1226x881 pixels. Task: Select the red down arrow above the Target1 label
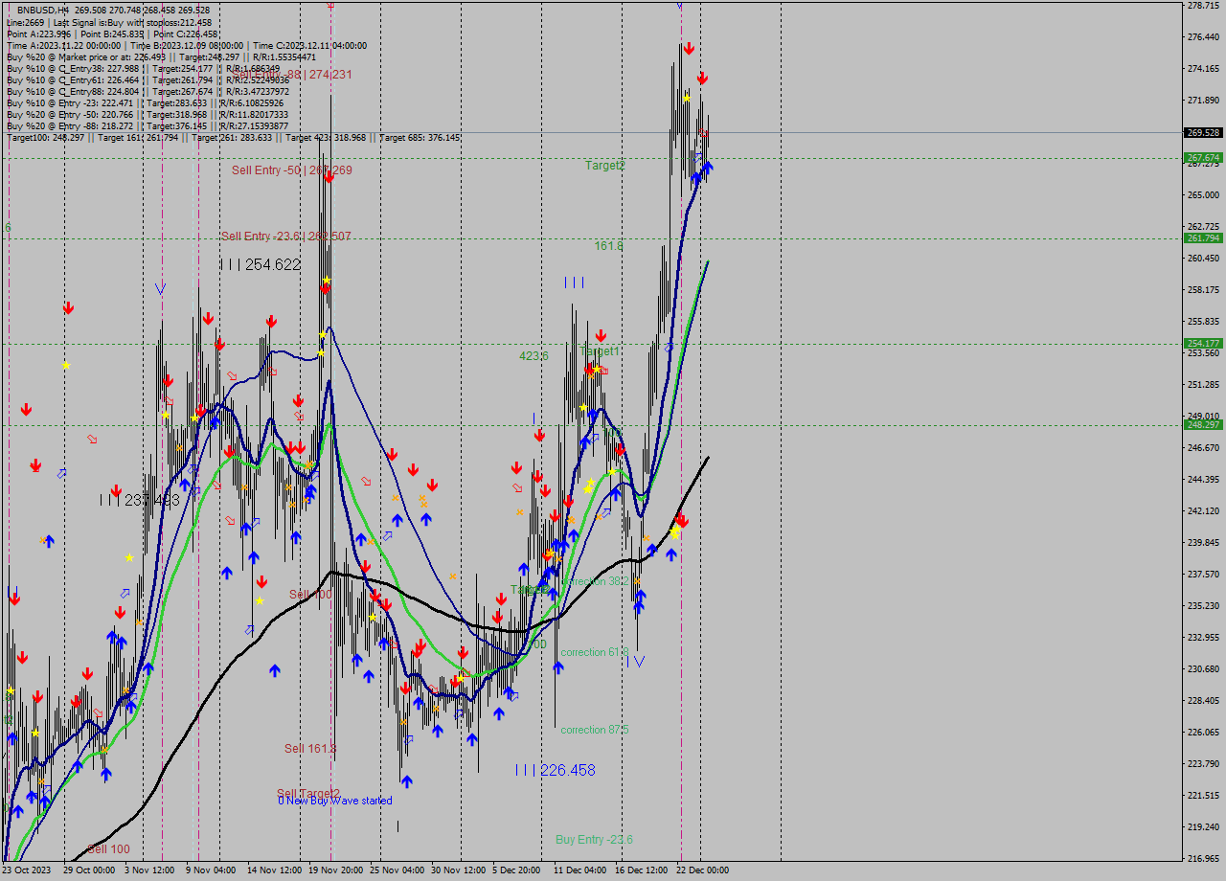pyautogui.click(x=601, y=335)
